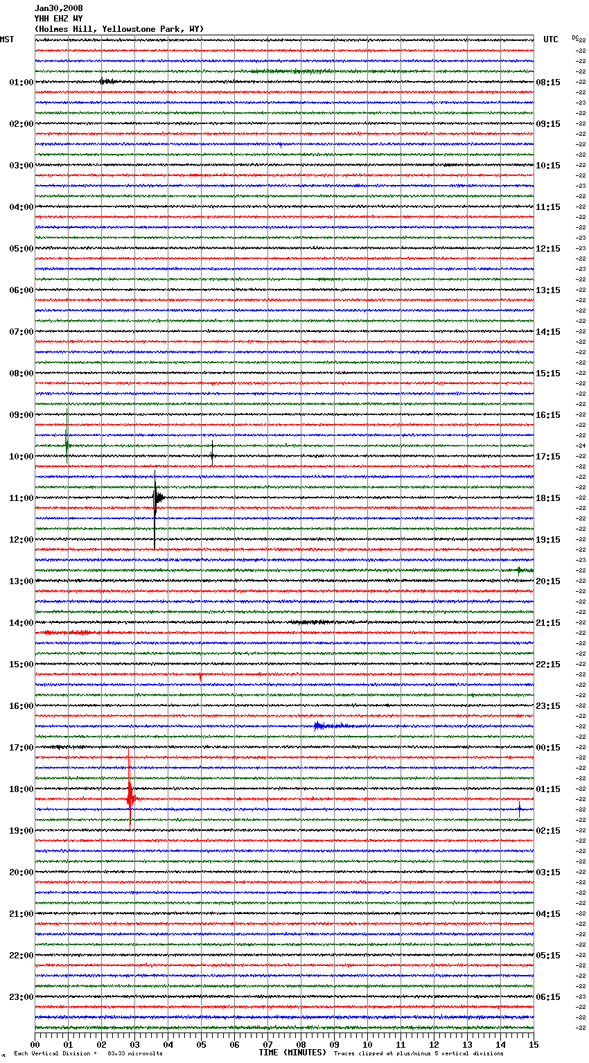The image size is (589, 1063).
Task: Click the 15:00 MST time label
Action: coord(21,665)
